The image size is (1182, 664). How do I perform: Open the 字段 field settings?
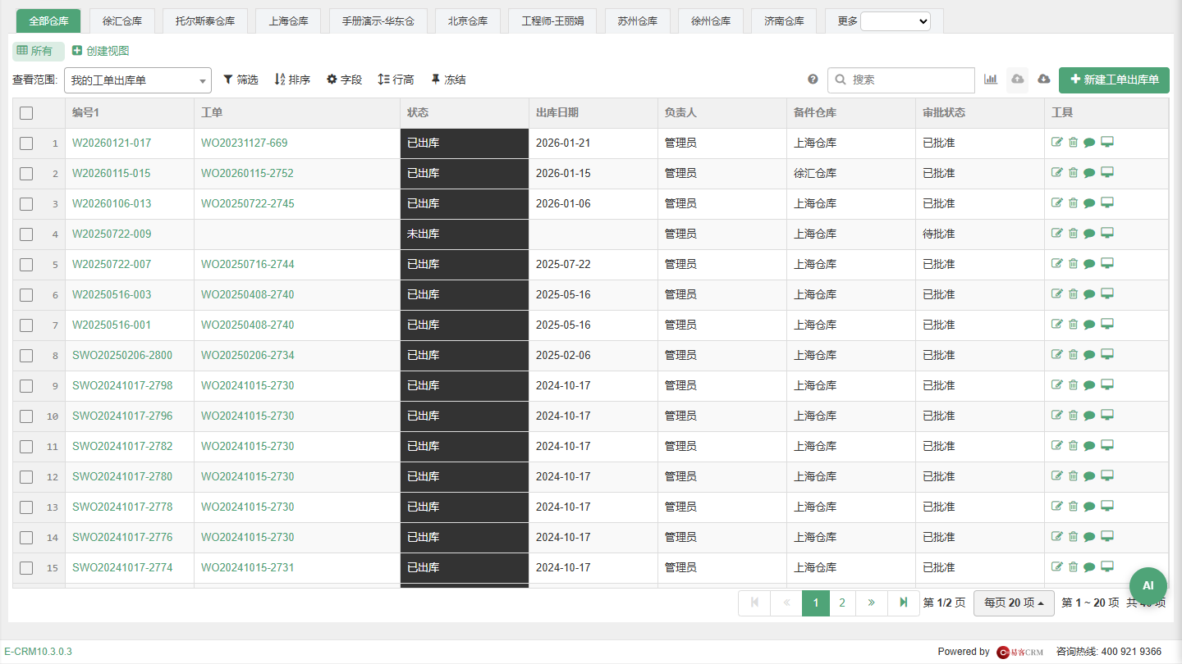(x=344, y=80)
